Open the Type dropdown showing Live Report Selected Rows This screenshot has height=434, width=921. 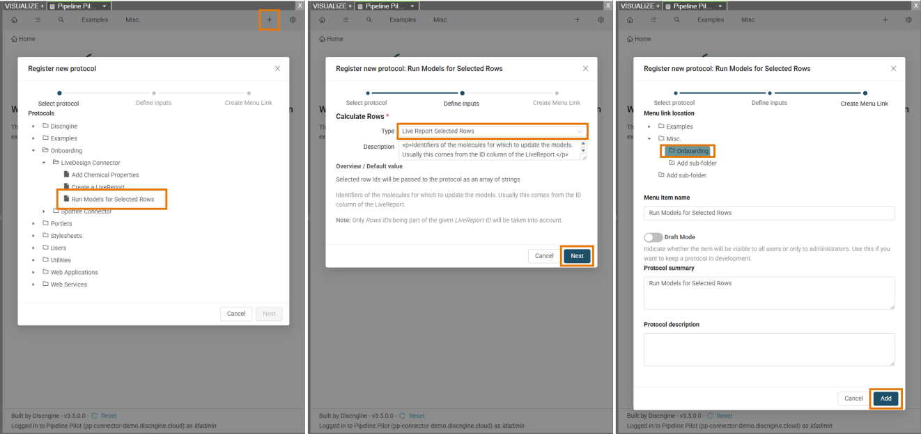point(492,131)
